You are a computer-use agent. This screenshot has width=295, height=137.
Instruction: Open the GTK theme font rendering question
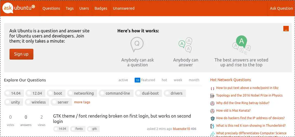[122, 119]
